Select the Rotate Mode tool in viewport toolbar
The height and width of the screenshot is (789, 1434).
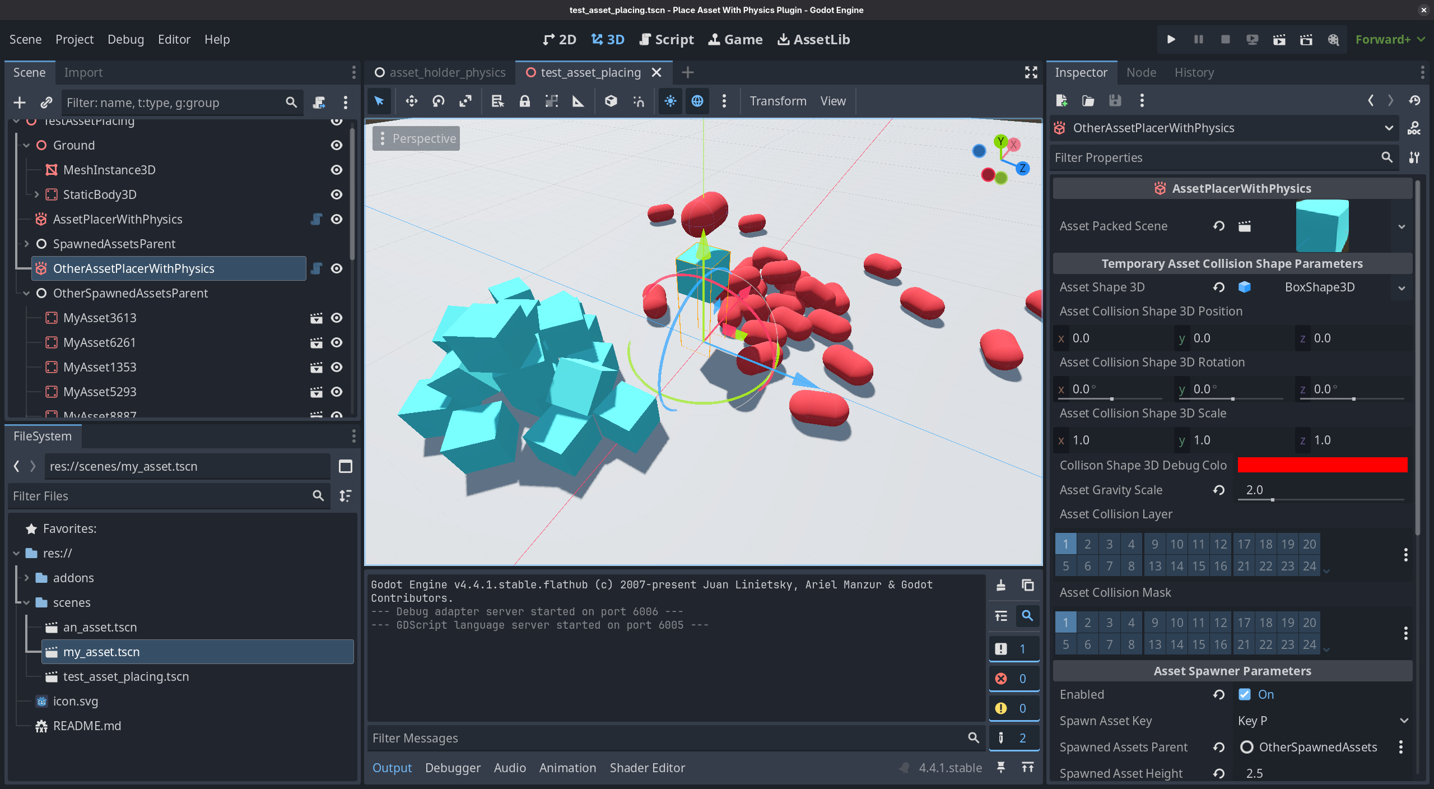click(439, 101)
